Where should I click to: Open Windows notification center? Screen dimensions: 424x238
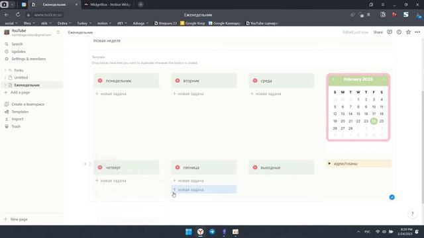(417, 232)
